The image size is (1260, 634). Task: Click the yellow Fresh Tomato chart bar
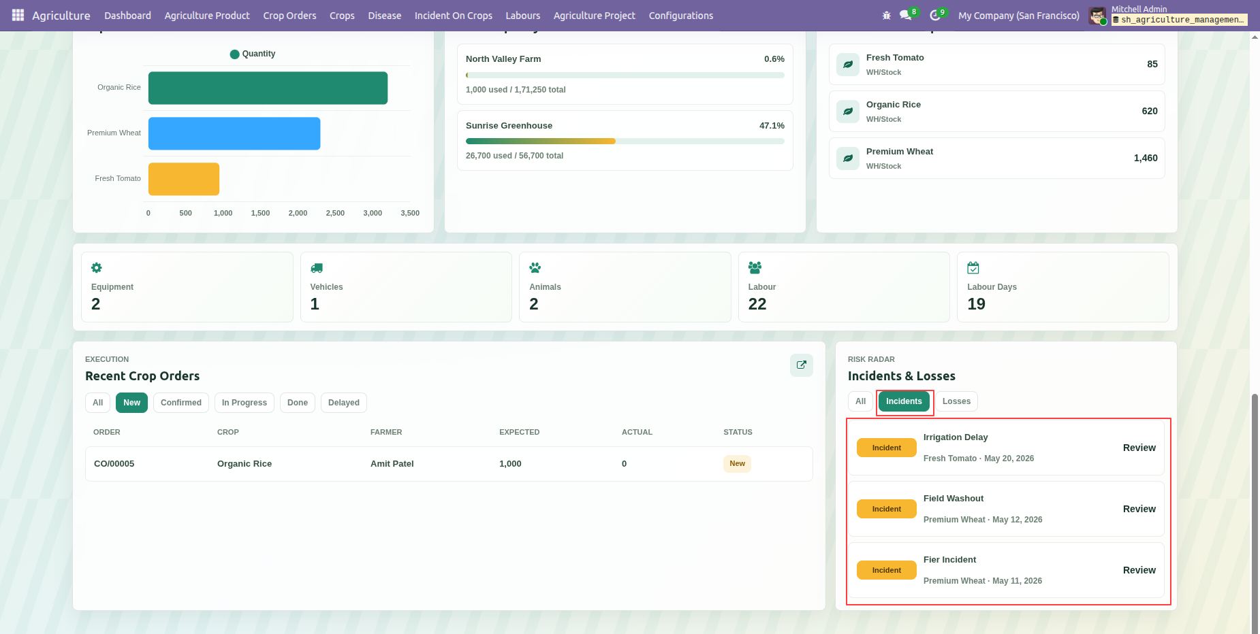184,179
